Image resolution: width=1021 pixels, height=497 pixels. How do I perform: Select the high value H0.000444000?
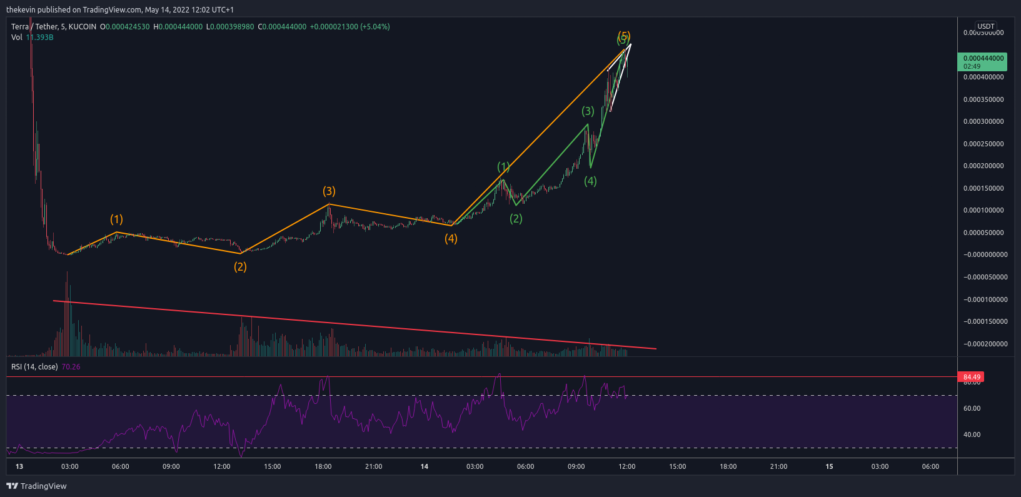pyautogui.click(x=178, y=27)
